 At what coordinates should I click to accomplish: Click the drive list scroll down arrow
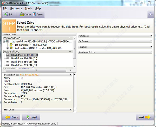(x=74, y=67)
